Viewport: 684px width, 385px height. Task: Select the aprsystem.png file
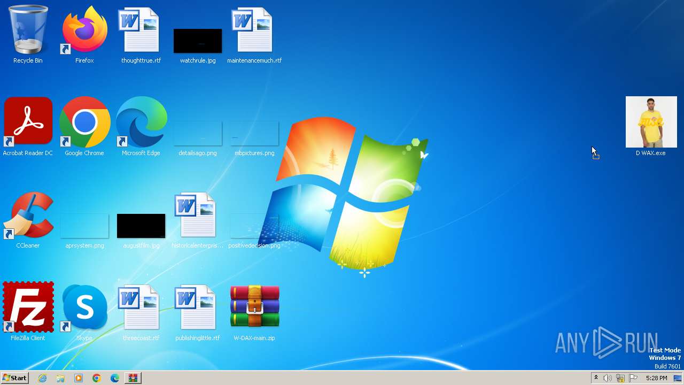[84, 231]
